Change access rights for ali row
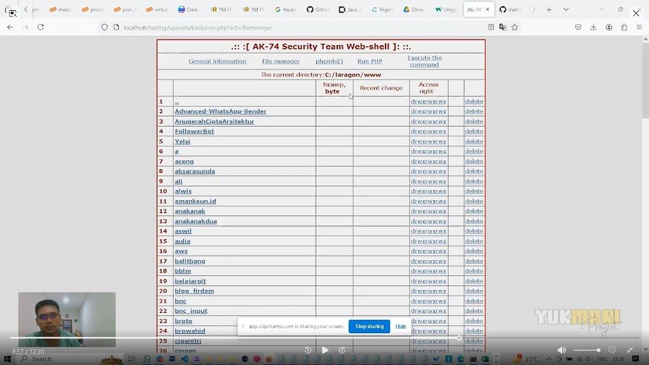Image resolution: width=649 pixels, height=365 pixels. (x=428, y=181)
